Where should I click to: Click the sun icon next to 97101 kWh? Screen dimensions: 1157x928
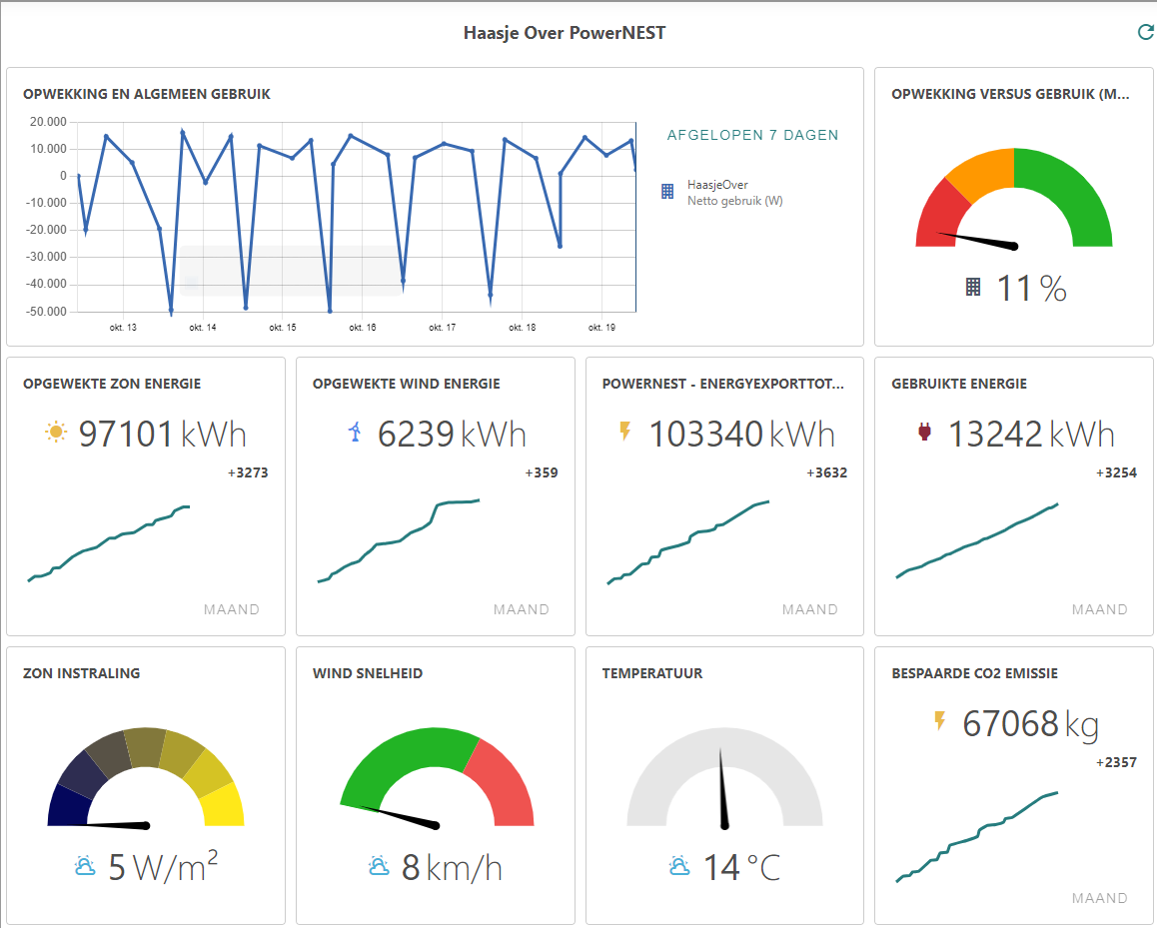coord(55,432)
